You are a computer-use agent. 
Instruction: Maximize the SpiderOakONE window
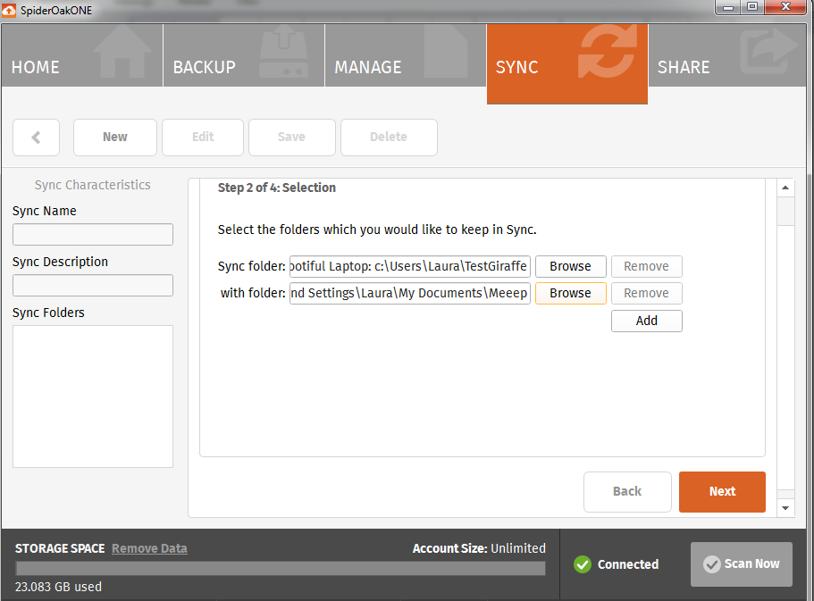[752, 7]
